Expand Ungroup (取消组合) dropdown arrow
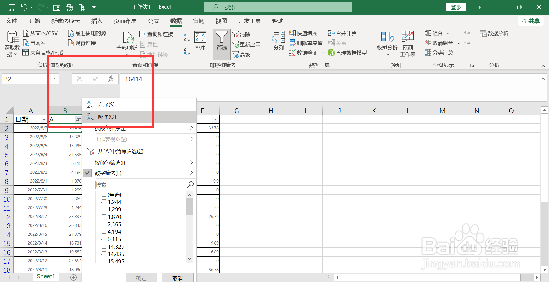549x282 pixels. click(x=459, y=43)
